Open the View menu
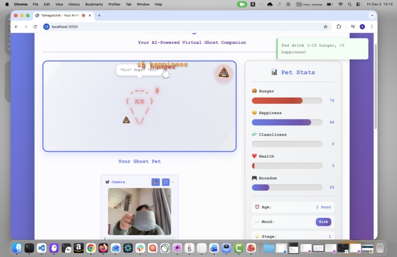Image resolution: width=397 pixels, height=257 pixels. [59, 4]
